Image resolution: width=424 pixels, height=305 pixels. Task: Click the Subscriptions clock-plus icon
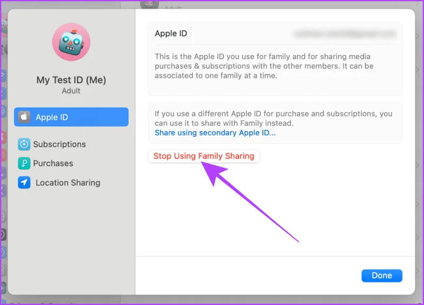(24, 144)
